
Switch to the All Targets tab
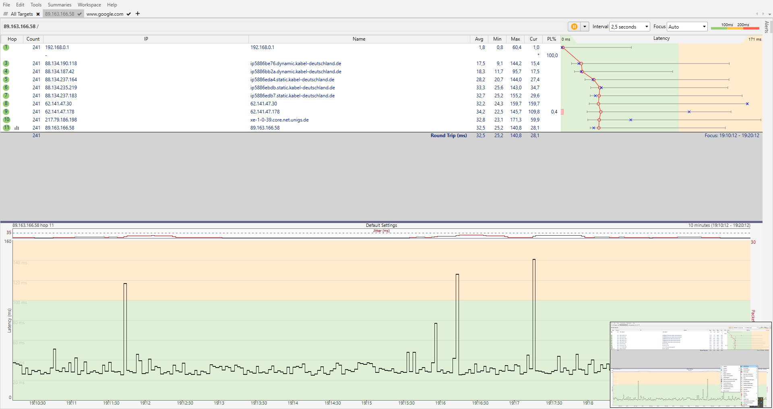22,14
